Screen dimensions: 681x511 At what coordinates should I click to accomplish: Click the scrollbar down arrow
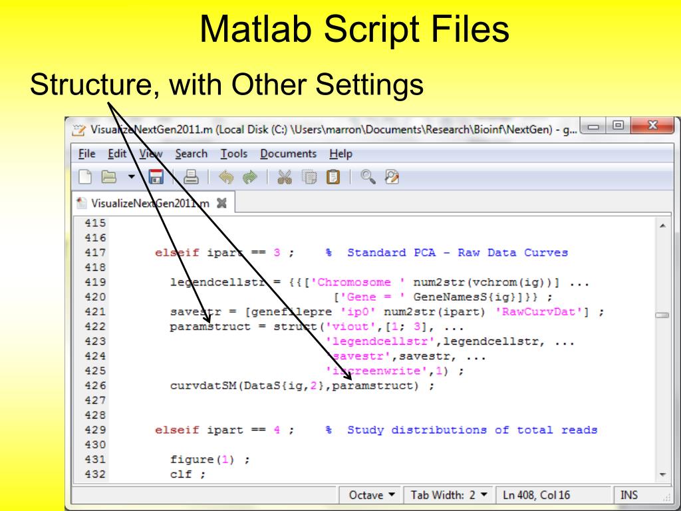[662, 474]
